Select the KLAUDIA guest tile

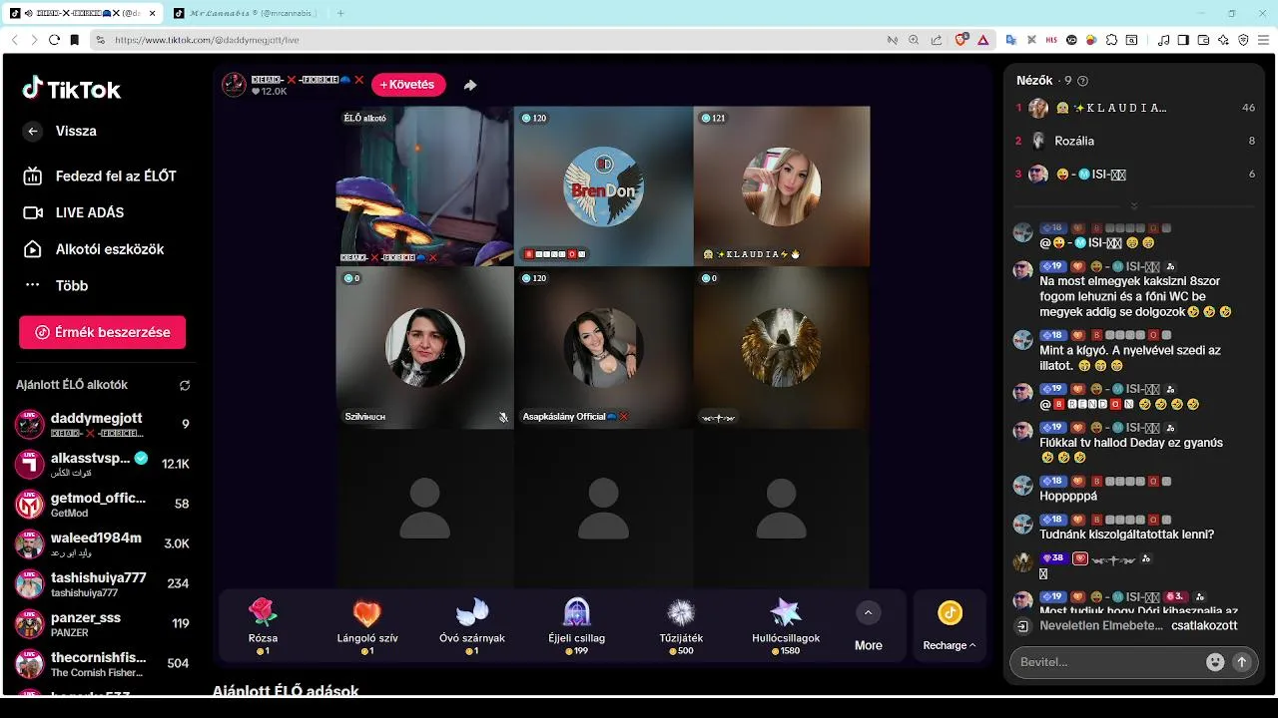pyautogui.click(x=782, y=186)
